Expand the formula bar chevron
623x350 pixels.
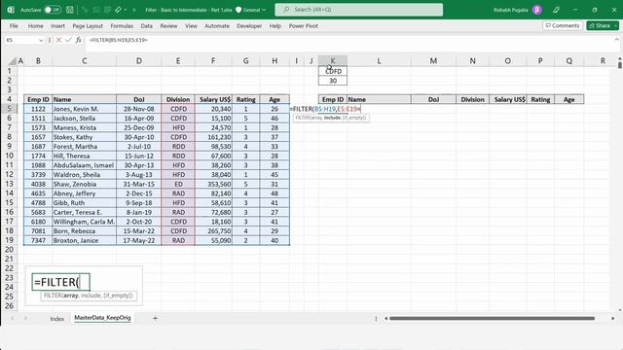616,39
